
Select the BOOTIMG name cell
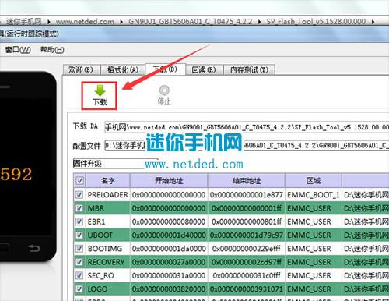(x=108, y=249)
